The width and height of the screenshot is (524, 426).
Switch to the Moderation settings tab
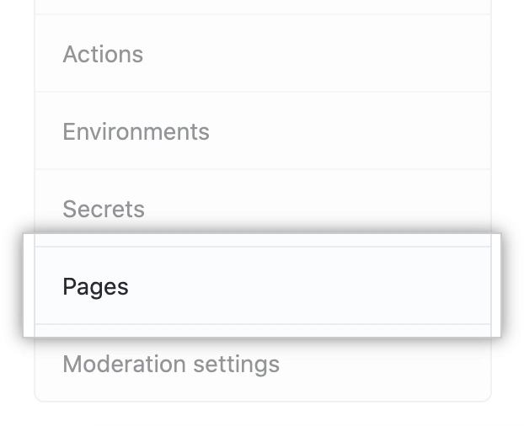[x=171, y=364]
